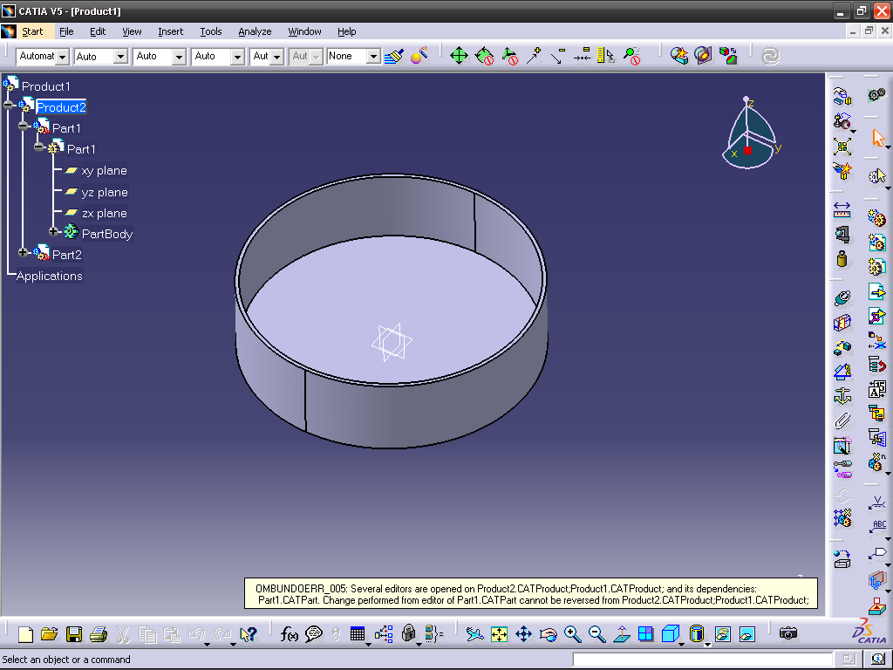
Task: Collapse the Product2 tree node
Action: click(8, 105)
